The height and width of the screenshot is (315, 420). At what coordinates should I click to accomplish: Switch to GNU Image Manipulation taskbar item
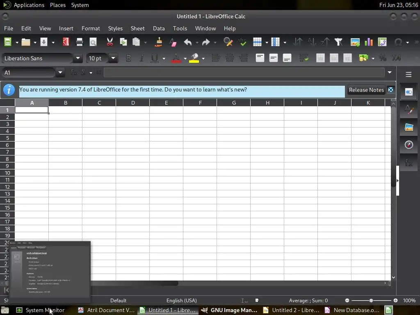pyautogui.click(x=229, y=310)
